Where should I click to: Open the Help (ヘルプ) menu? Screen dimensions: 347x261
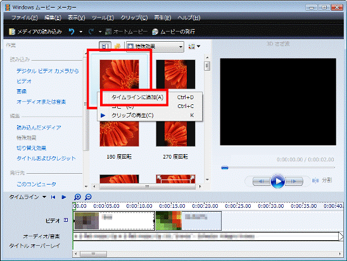tap(189, 18)
